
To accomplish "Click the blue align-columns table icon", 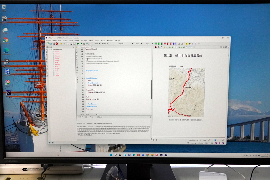I will click(174, 44).
